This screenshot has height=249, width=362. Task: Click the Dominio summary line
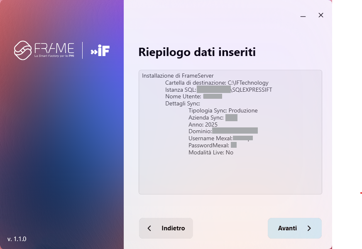pyautogui.click(x=223, y=131)
